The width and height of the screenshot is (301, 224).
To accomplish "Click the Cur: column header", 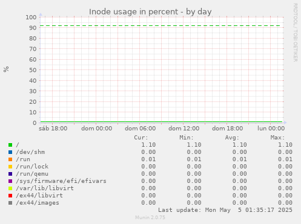I will (141, 138).
